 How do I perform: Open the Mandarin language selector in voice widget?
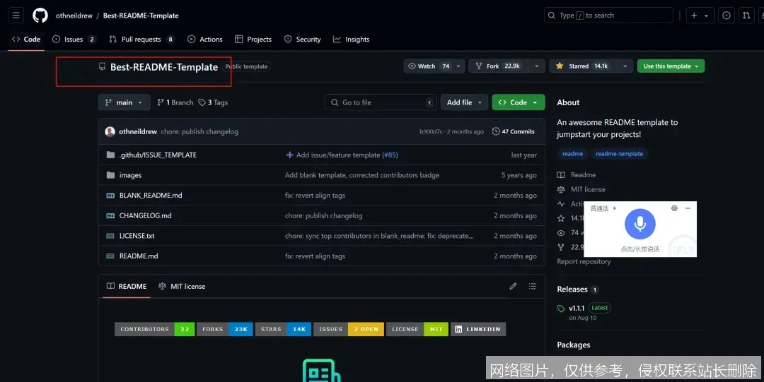(x=603, y=208)
